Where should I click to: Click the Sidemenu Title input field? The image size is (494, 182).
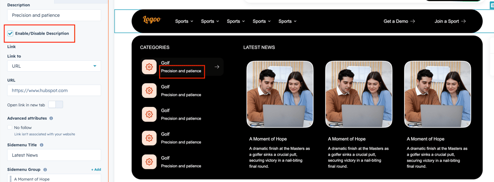click(54, 155)
